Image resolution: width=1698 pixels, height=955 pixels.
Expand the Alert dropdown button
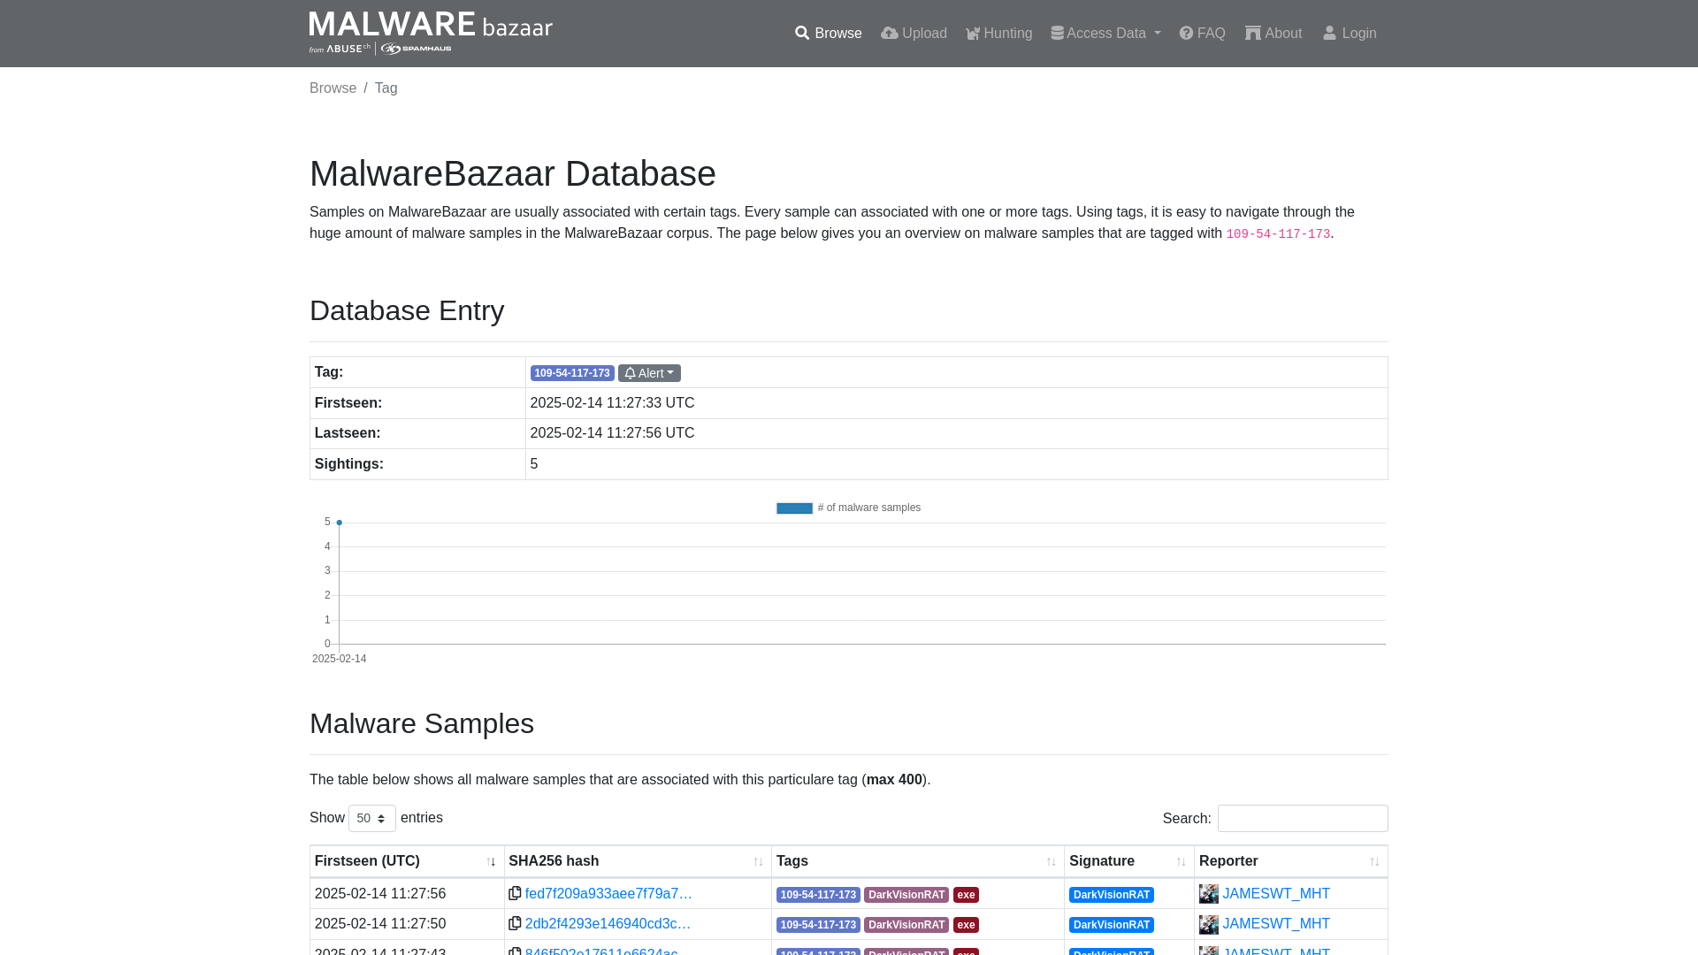649,373
